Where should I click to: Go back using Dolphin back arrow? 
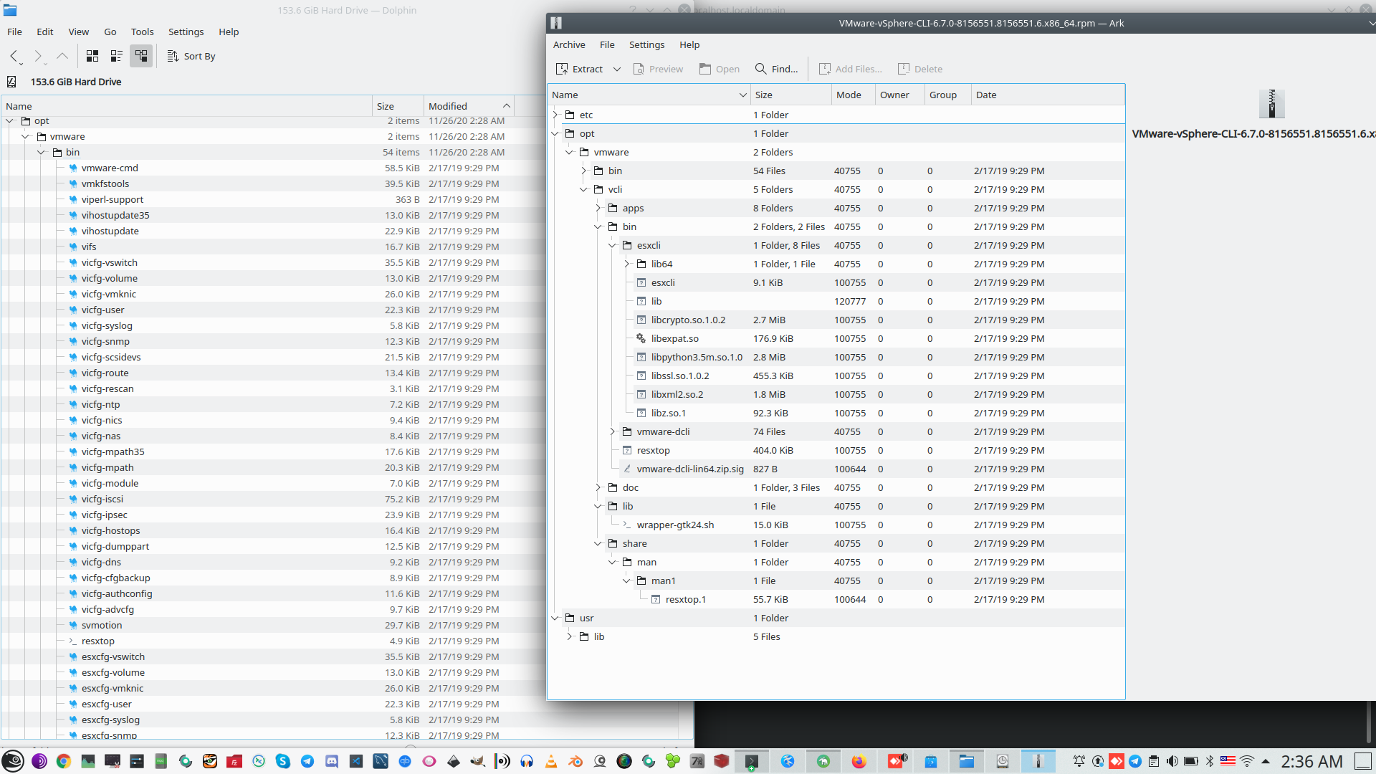point(14,56)
